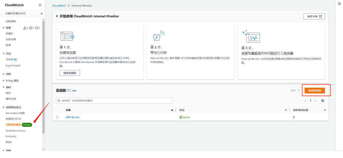This screenshot has height=158, width=343.
Task: Open 资源运行状况 in the sidebar
Action: pyautogui.click(x=13, y=119)
